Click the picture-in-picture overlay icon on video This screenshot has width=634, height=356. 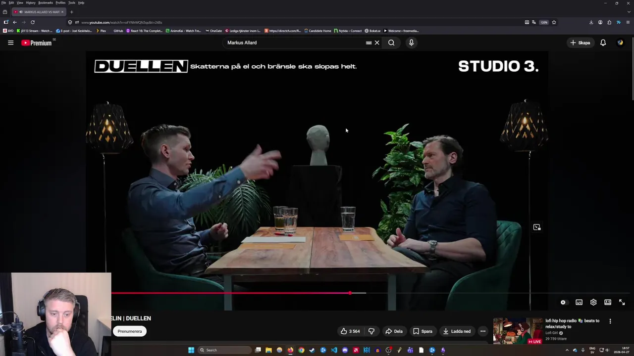(537, 227)
